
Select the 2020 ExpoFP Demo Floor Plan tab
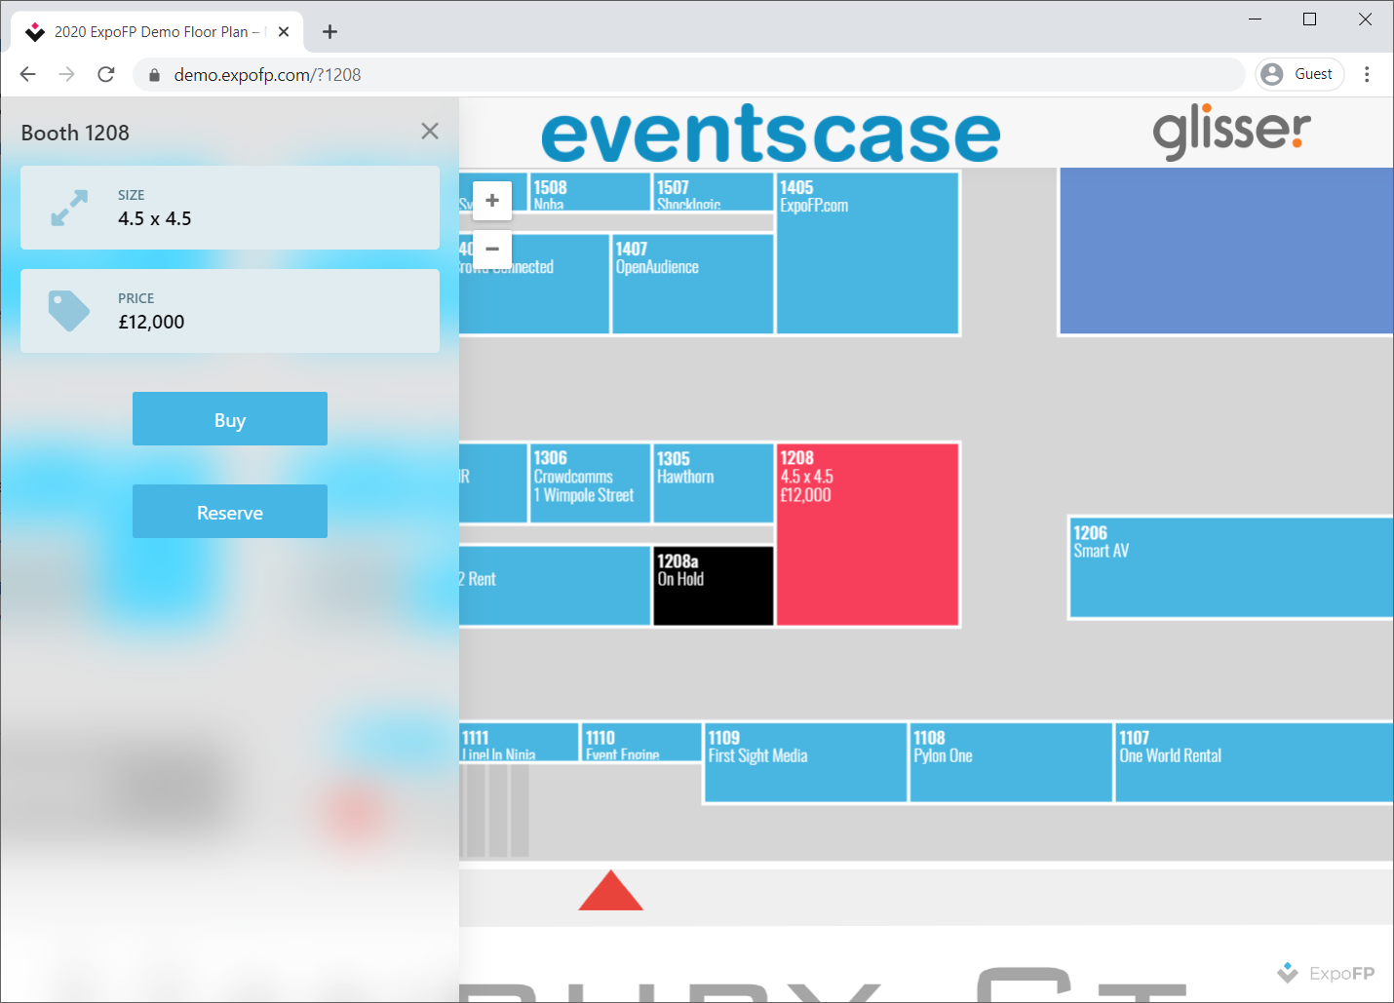157,32
